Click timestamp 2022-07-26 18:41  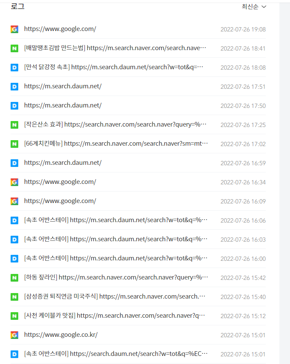[243, 48]
